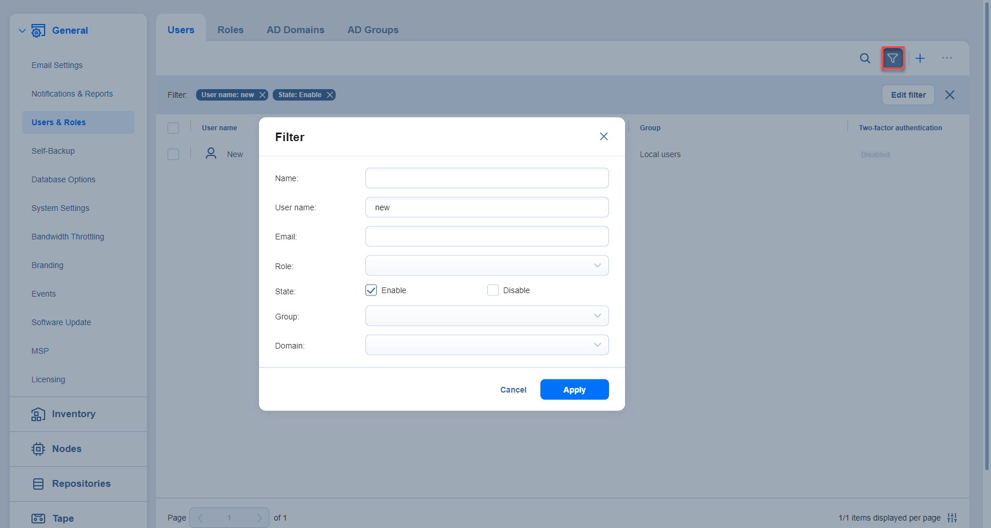This screenshot has width=991, height=528.
Task: Open the Domain dropdown
Action: click(x=487, y=345)
